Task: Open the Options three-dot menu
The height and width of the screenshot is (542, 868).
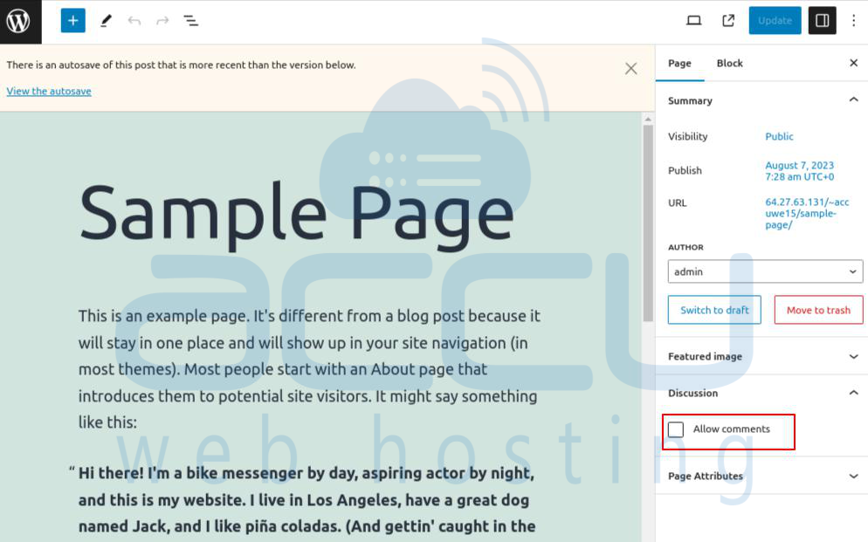Action: pyautogui.click(x=854, y=21)
